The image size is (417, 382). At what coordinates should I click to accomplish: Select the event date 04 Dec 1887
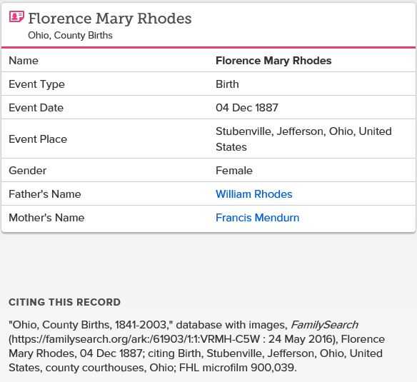(247, 108)
